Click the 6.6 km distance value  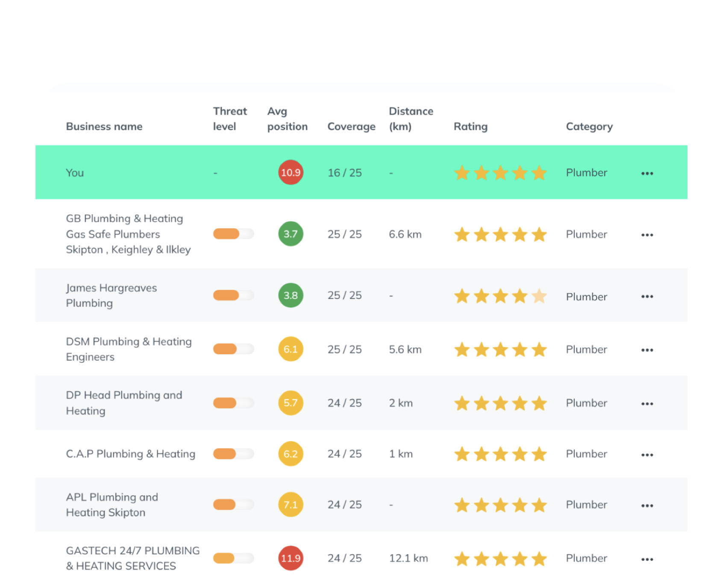(405, 234)
